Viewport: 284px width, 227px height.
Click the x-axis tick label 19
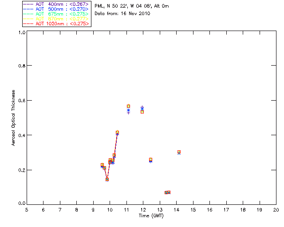tap(260, 210)
